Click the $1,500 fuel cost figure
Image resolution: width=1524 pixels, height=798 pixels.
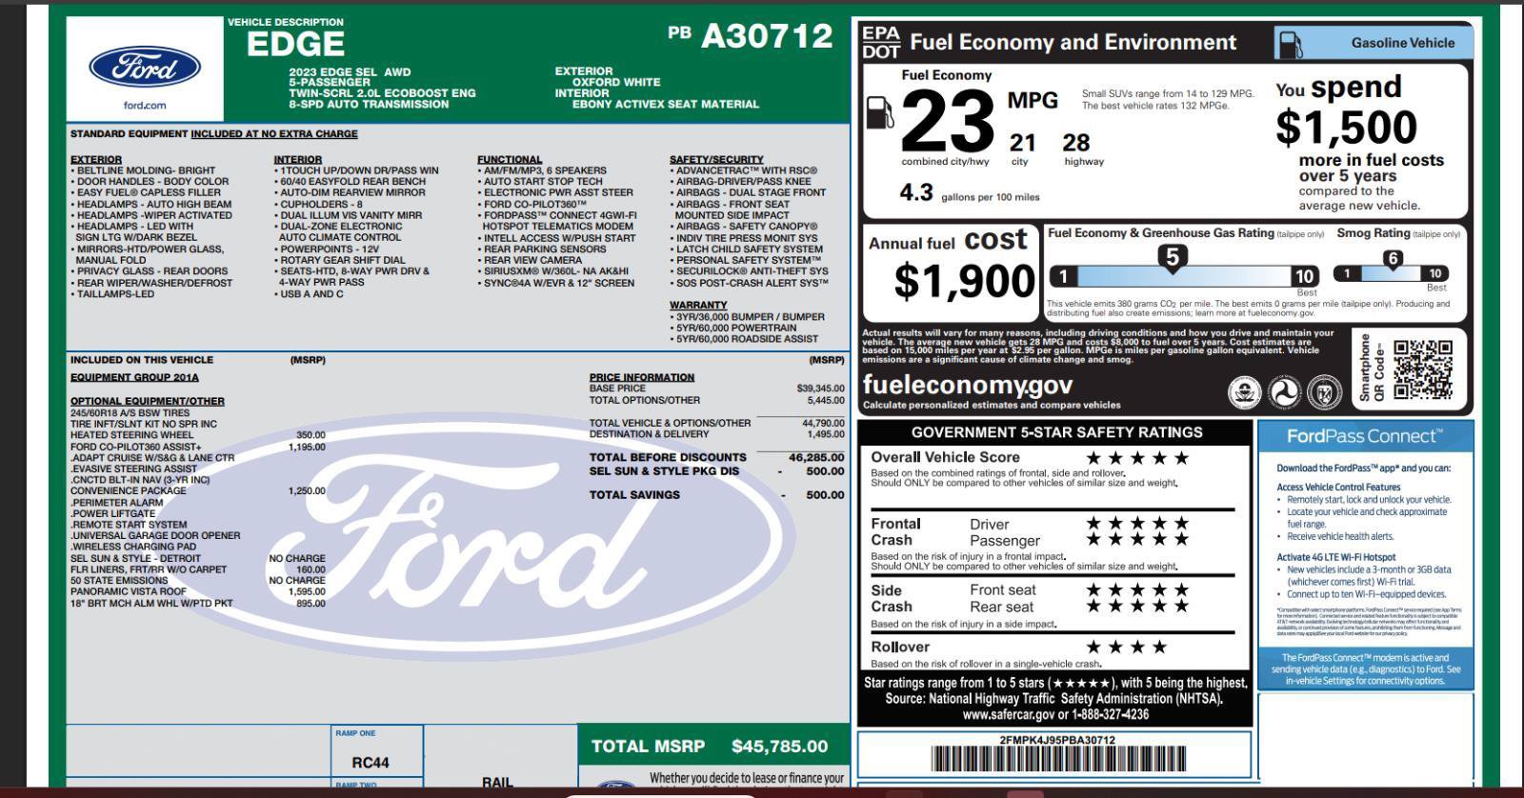(1347, 127)
